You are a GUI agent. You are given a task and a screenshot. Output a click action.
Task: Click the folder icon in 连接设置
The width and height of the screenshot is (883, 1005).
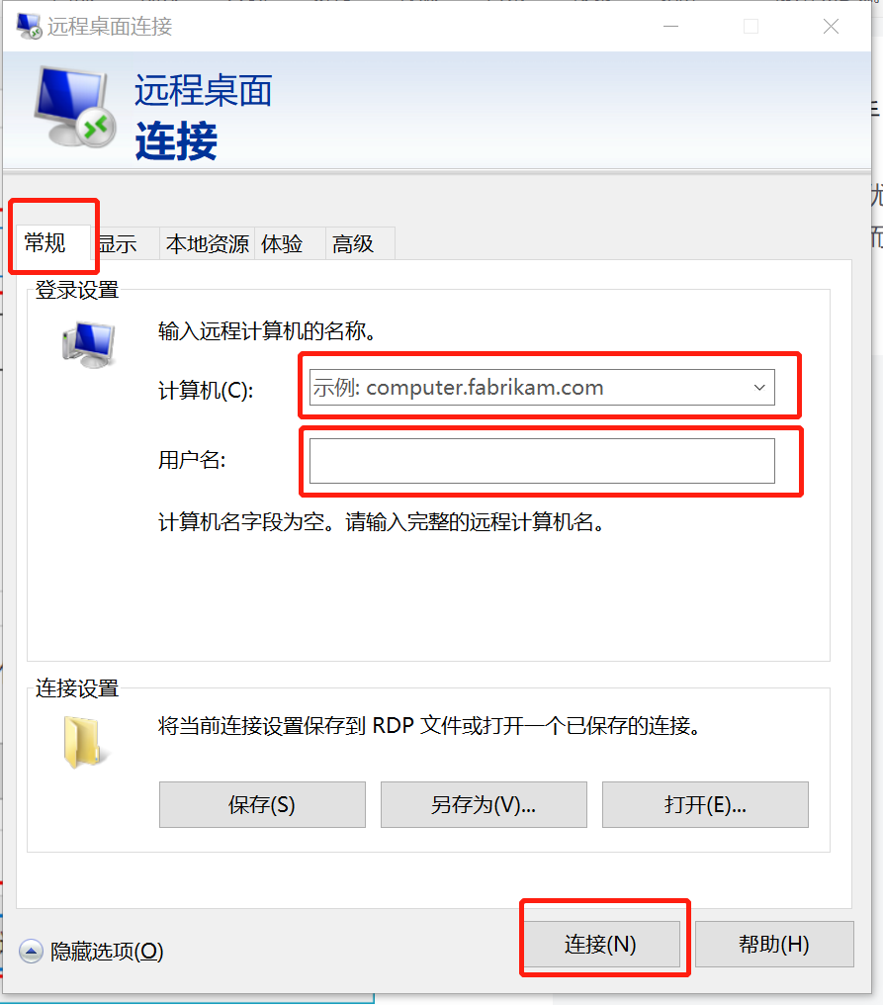(x=83, y=742)
